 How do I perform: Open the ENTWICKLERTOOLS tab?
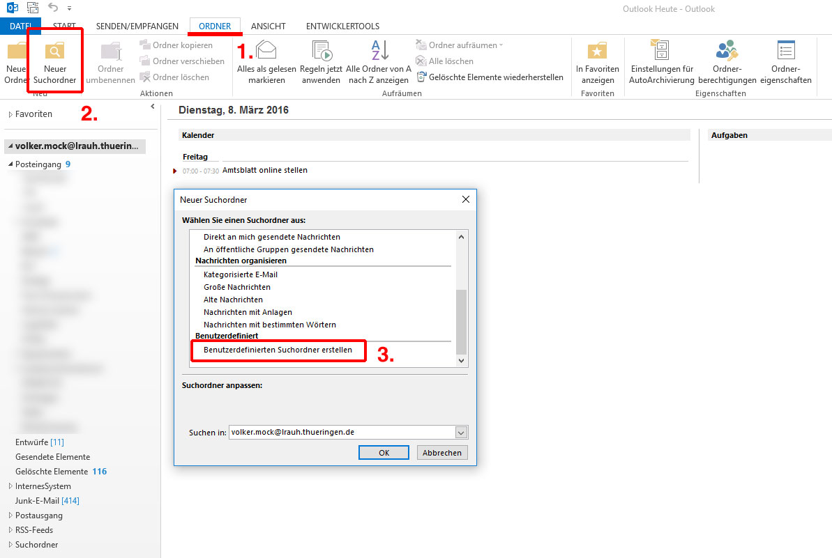343,26
